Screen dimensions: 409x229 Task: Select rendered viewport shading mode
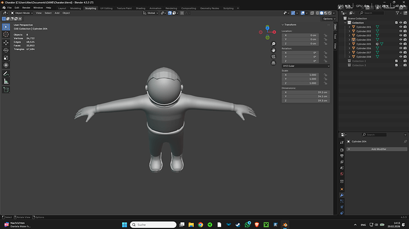click(x=330, y=13)
